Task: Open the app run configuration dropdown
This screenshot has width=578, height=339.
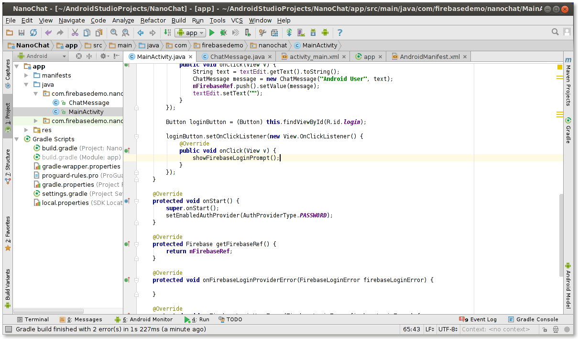Action: tap(190, 33)
